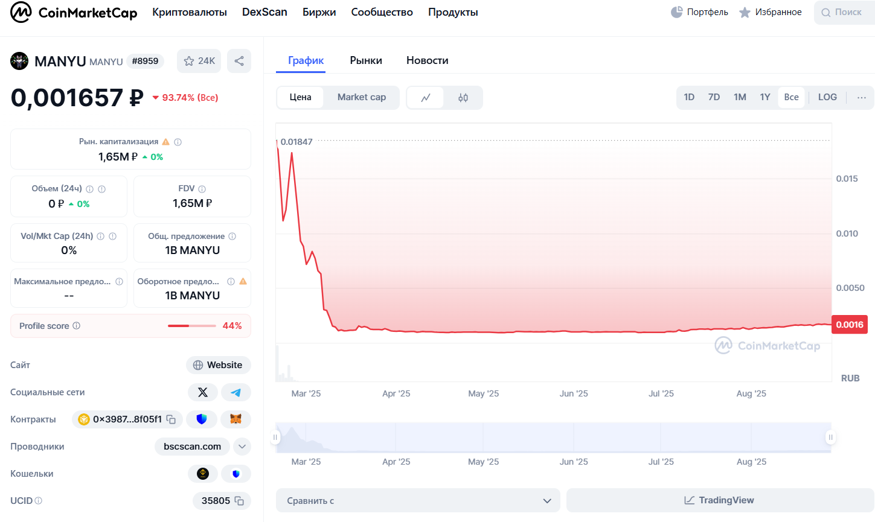Expand the explorers dropdown chevron
Image resolution: width=875 pixels, height=522 pixels.
click(x=242, y=447)
